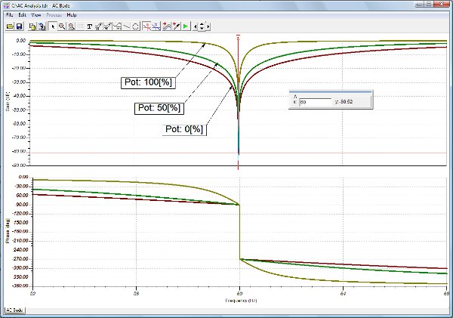Open the View menu
Image resolution: width=453 pixels, height=318 pixels.
(36, 14)
